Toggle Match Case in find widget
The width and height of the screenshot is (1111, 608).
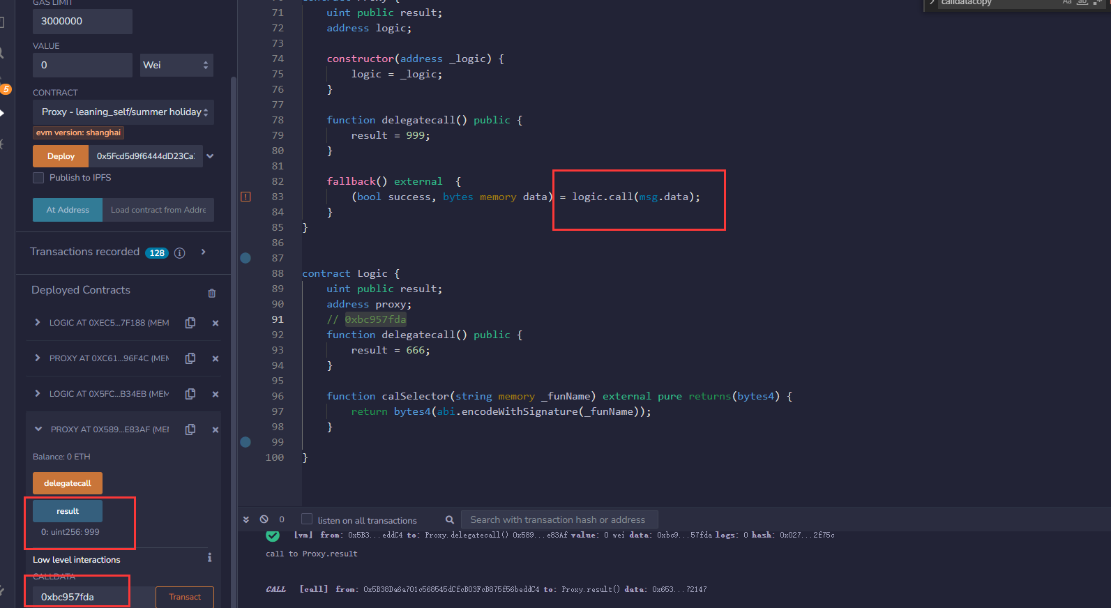tap(1067, 2)
